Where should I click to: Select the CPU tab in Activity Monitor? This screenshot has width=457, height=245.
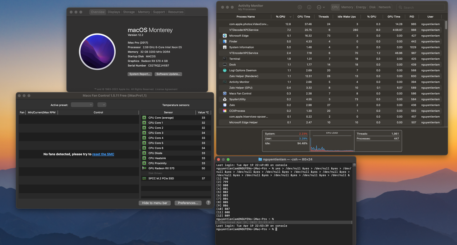[x=335, y=7]
